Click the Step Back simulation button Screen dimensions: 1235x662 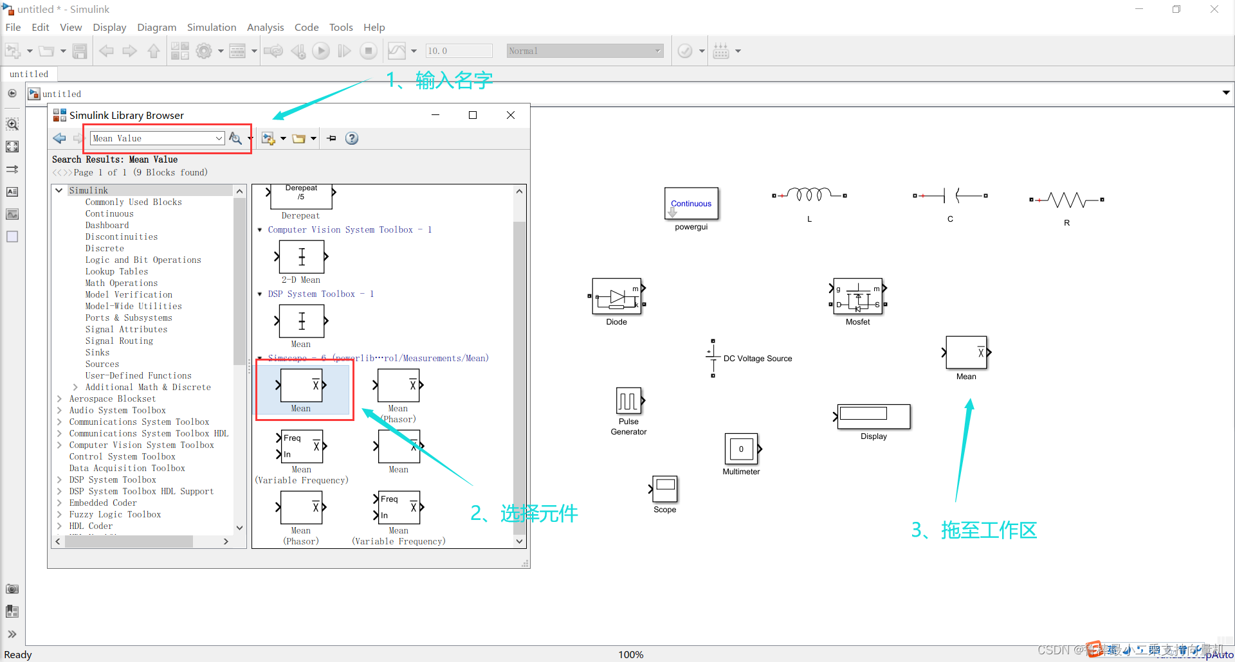(x=298, y=51)
